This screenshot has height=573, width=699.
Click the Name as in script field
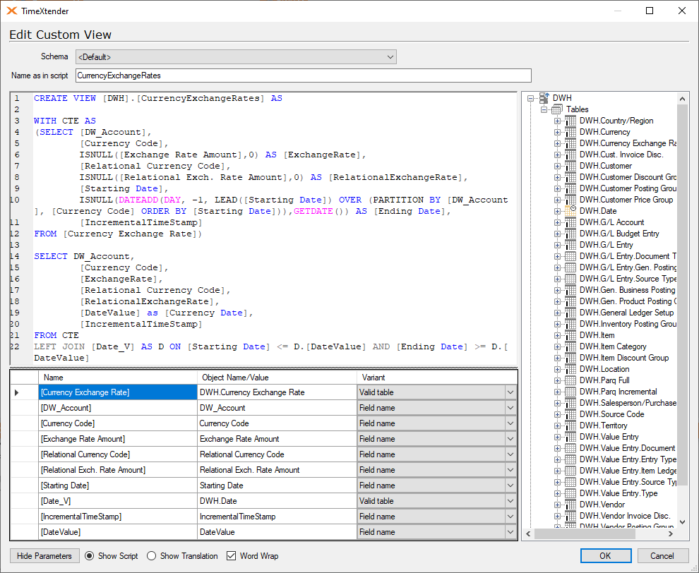click(304, 76)
